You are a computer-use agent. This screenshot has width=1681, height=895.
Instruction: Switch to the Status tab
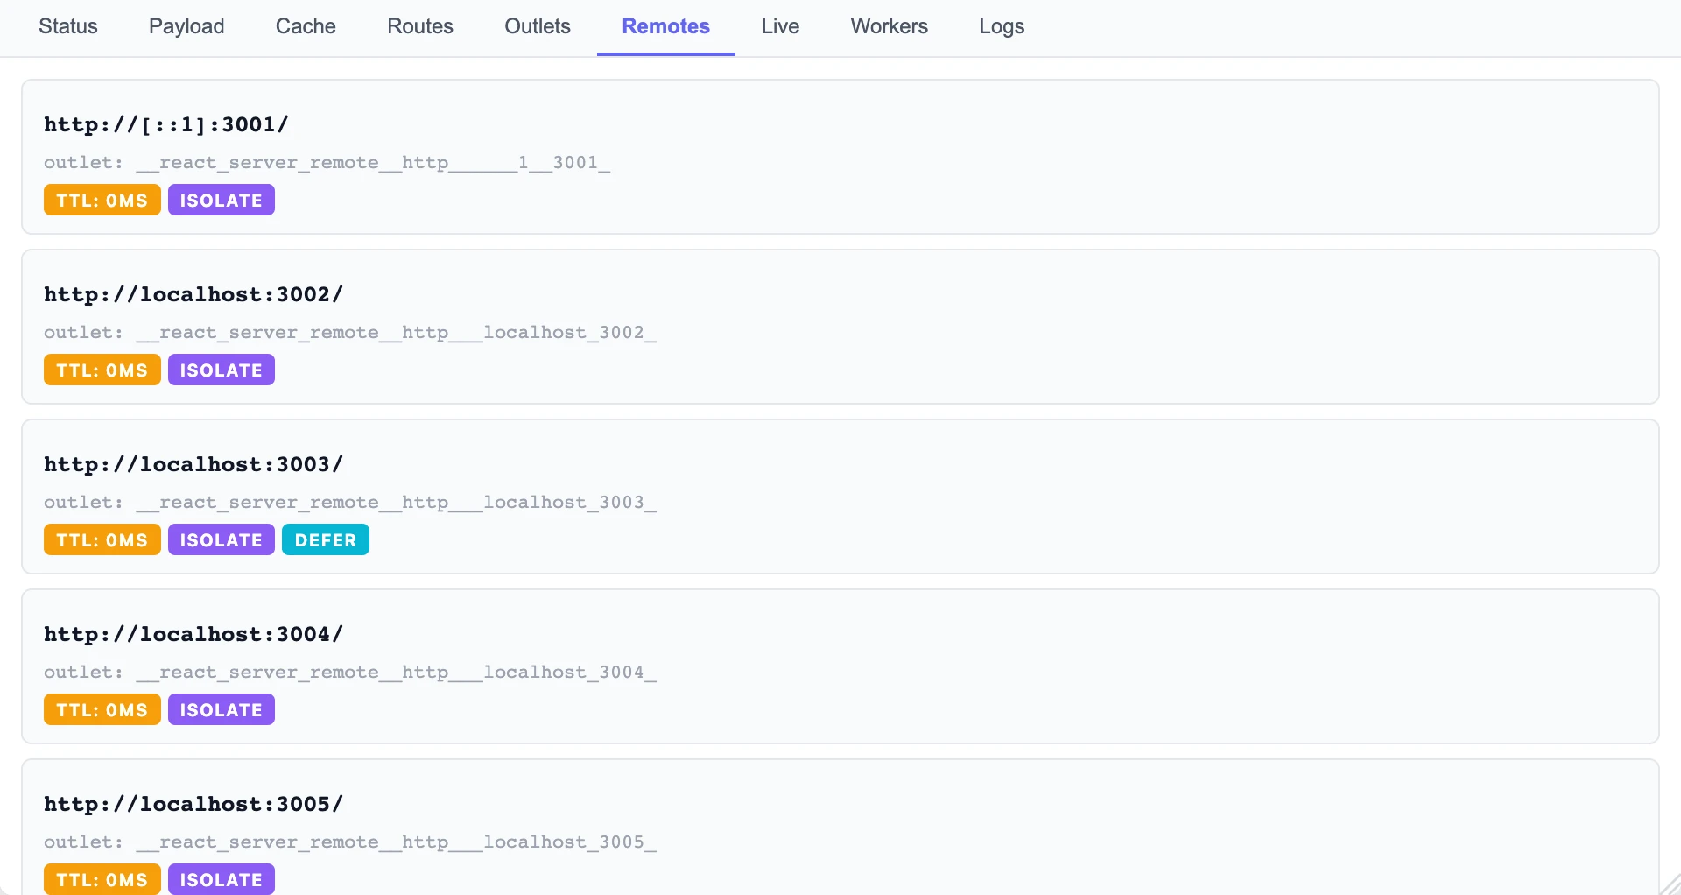[67, 26]
